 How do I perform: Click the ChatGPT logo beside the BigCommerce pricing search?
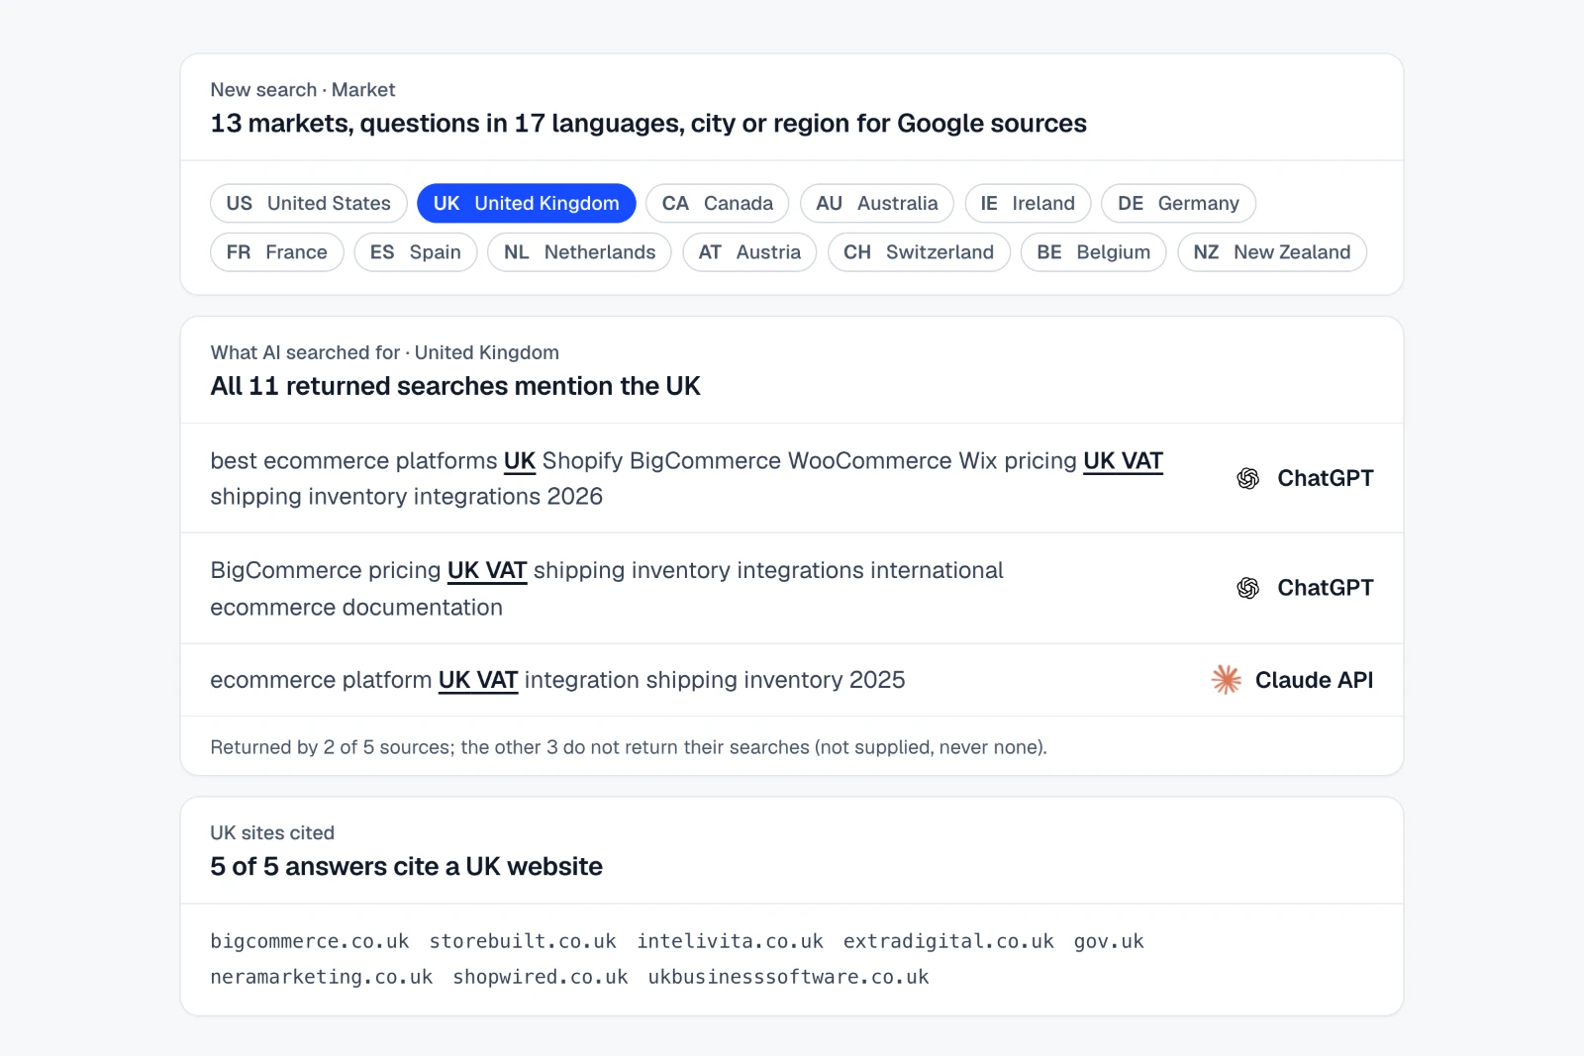(1247, 589)
